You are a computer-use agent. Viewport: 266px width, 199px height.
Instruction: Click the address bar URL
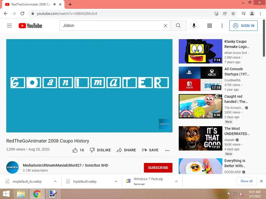click(67, 13)
